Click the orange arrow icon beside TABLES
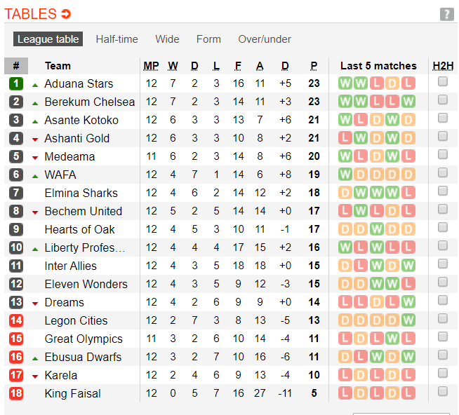This screenshot has width=459, height=415. [x=66, y=14]
